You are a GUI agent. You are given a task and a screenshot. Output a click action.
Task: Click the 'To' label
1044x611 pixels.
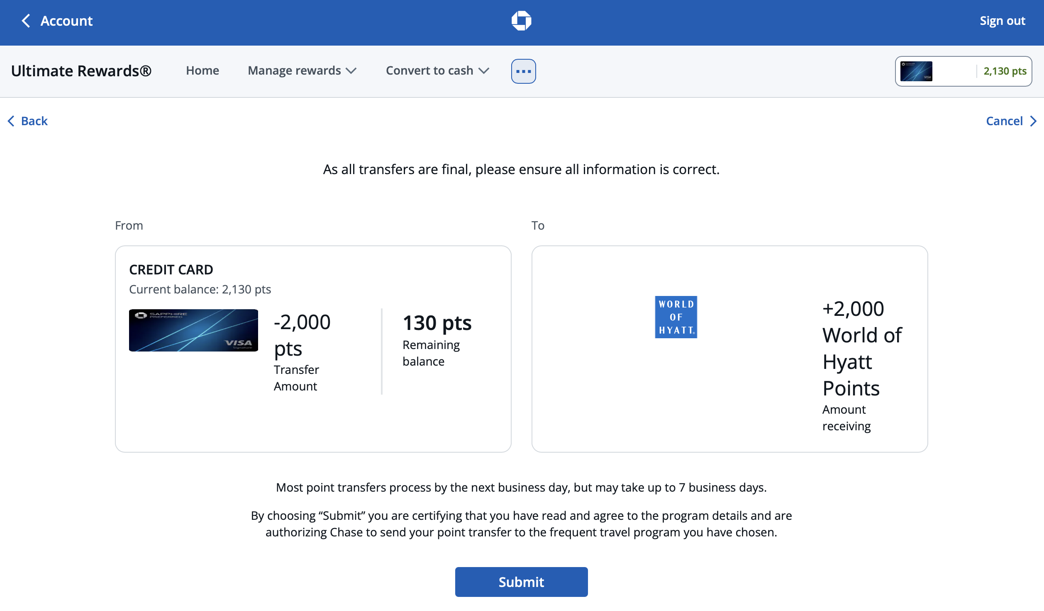538,225
